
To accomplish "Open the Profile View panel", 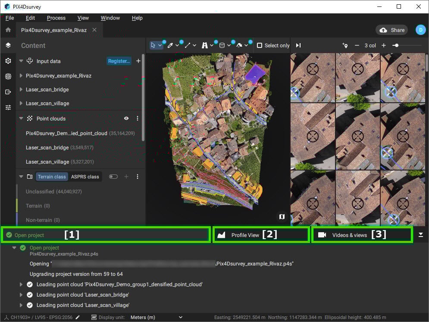I will tap(245, 235).
